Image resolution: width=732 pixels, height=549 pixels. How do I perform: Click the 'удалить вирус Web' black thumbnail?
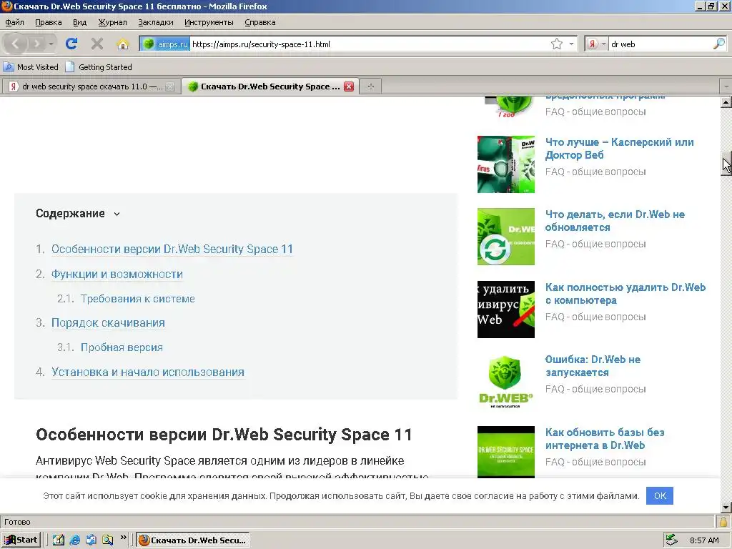coord(505,310)
